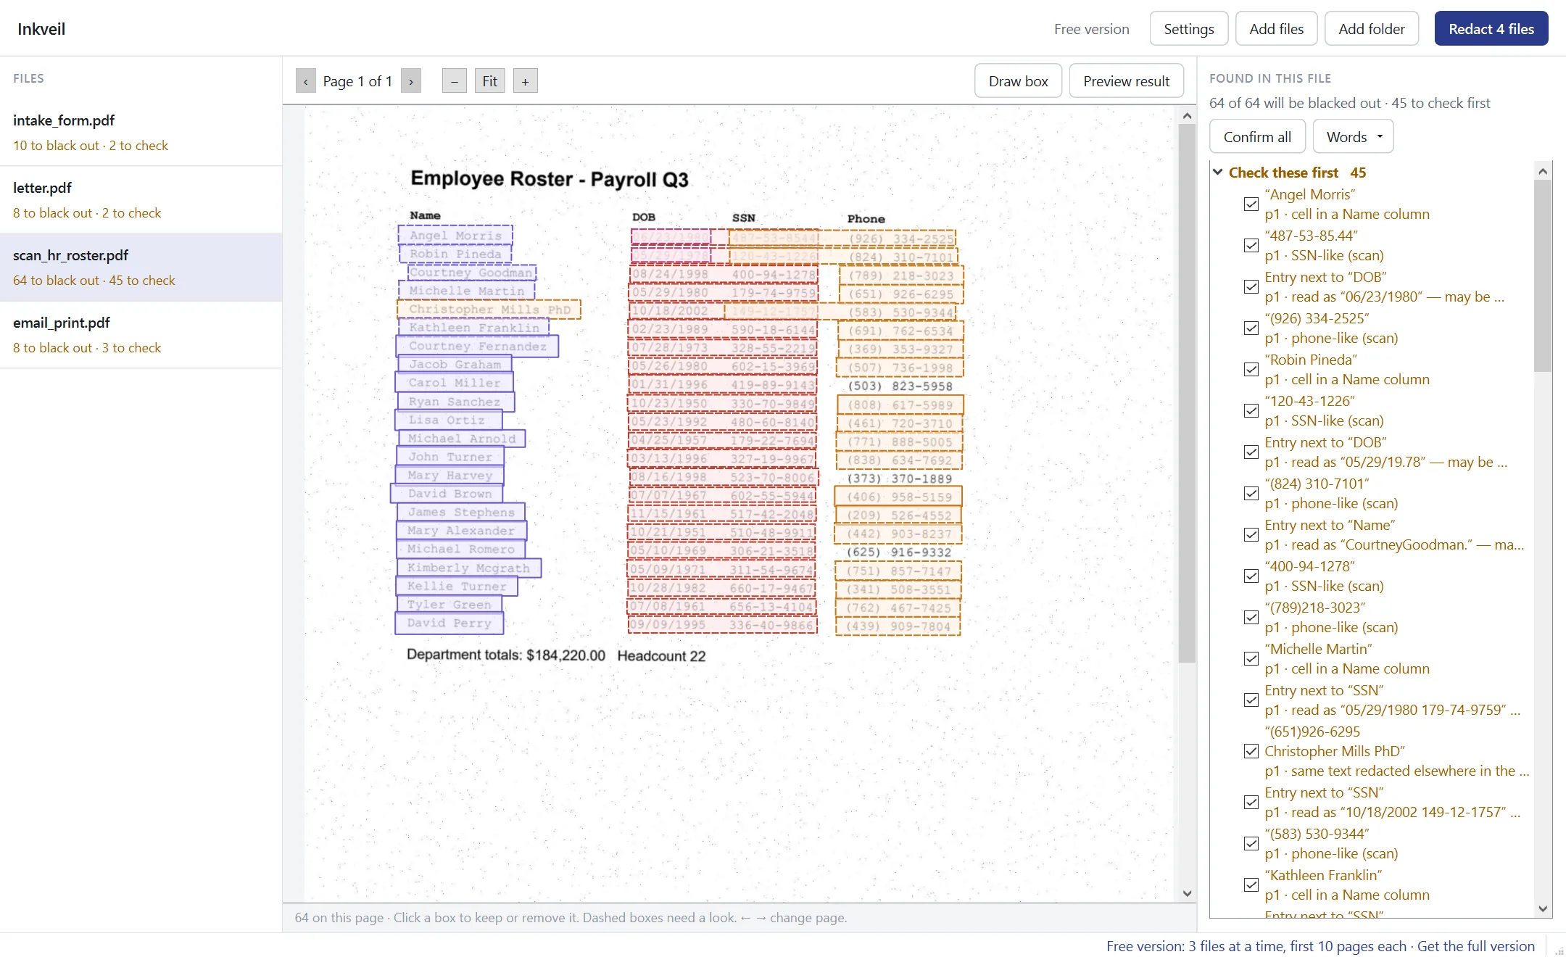Click the Employee Roster heading

549,179
